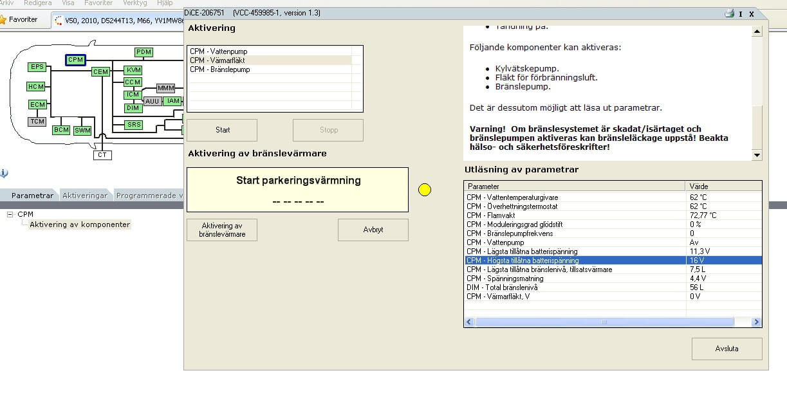The image size is (787, 393).
Task: Select CPM - Bränslepump in activation list
Action: point(220,69)
